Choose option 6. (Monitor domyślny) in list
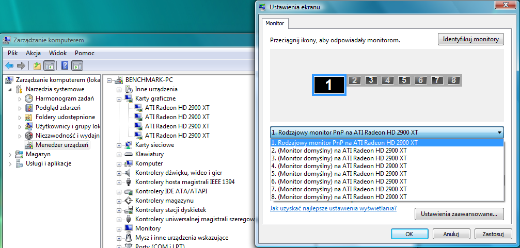Viewport: 520px width, 248px height. click(x=387, y=181)
